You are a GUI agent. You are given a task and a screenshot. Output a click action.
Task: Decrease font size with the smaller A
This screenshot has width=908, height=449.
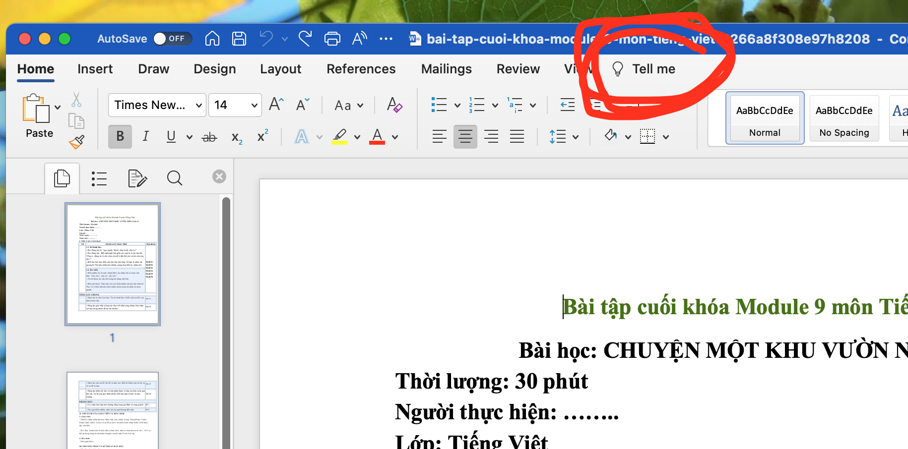click(x=302, y=105)
